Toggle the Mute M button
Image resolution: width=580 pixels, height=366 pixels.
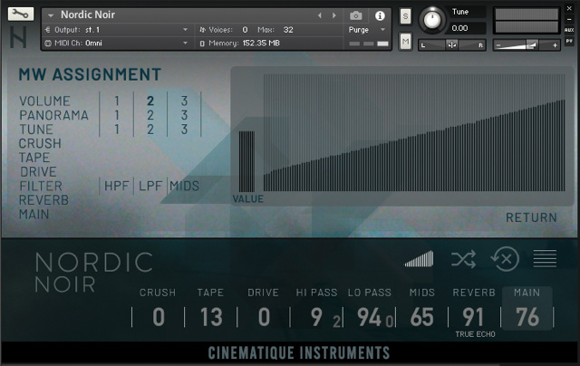pyautogui.click(x=405, y=42)
